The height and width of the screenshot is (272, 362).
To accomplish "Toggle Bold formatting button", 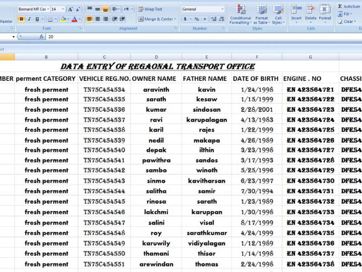I will click(x=21, y=19).
